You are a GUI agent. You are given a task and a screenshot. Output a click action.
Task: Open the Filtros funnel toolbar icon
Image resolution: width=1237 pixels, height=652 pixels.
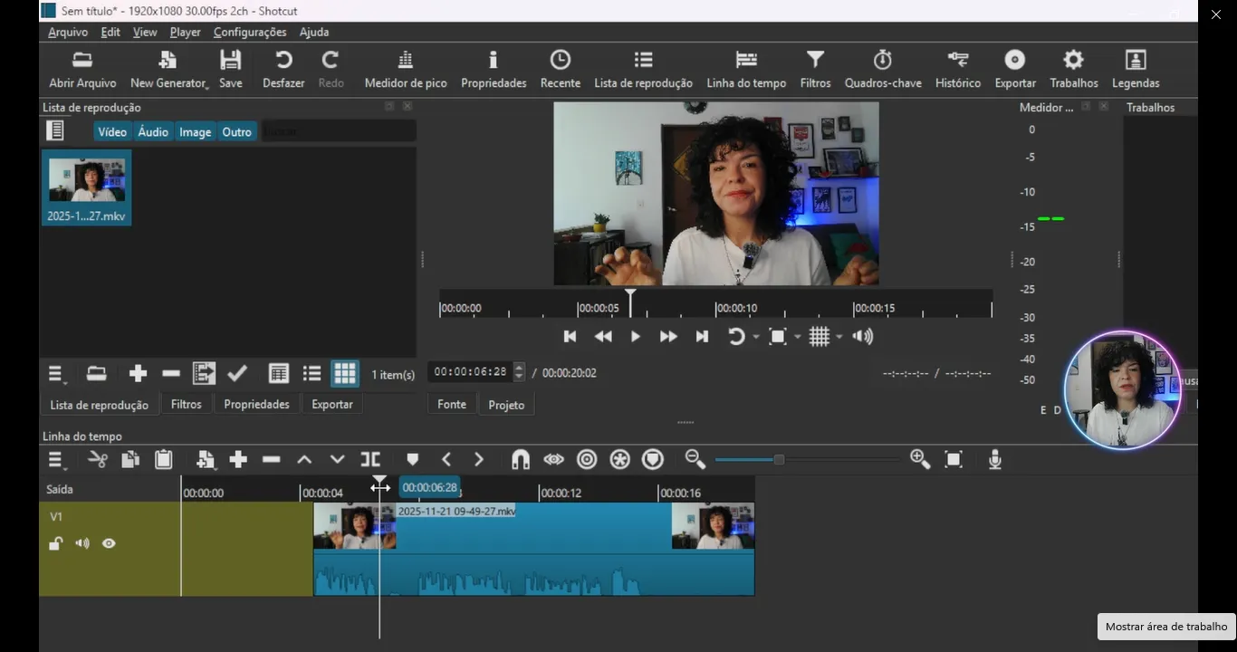pyautogui.click(x=815, y=70)
